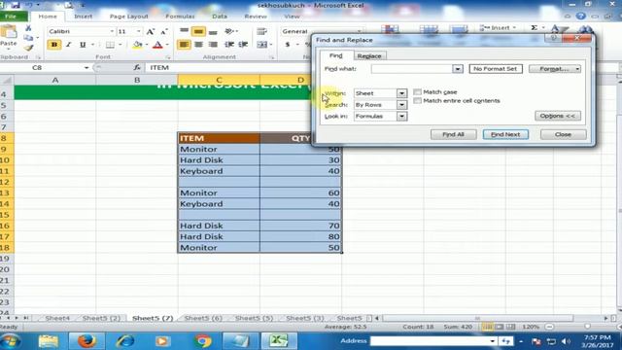Select the Find tab in dialog
Viewport: 622px width, 350px height.
point(335,55)
